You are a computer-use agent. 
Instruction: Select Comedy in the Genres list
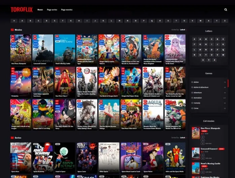[x=197, y=103]
